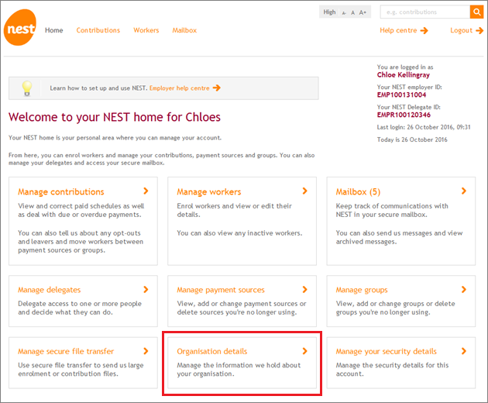The image size is (488, 403).
Task: Click the Manage payment sources heading
Action: coord(221,290)
